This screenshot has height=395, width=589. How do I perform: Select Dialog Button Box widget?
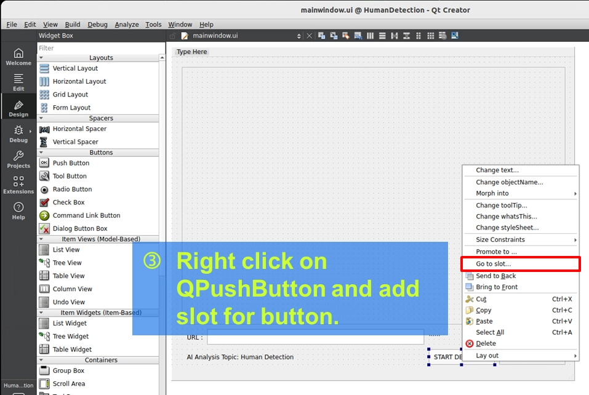(80, 229)
